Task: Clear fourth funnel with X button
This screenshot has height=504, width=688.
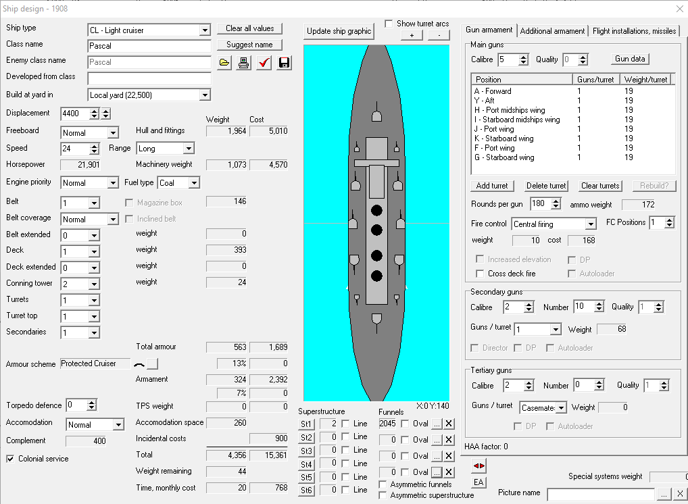Action: (449, 472)
